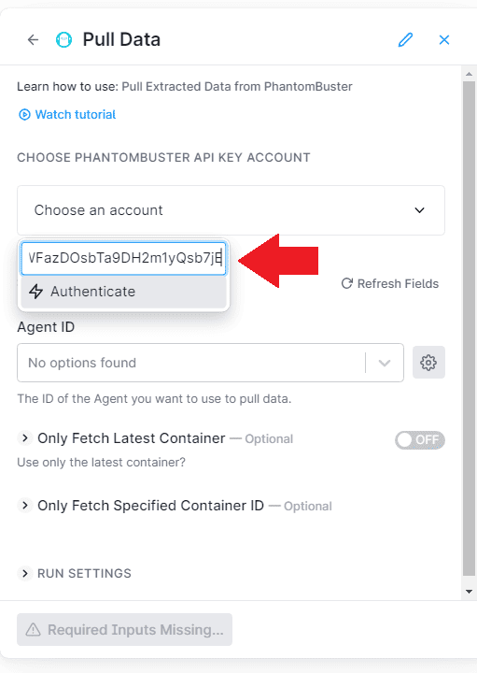Click the Watch tutorial play icon
477x673 pixels.
(24, 115)
